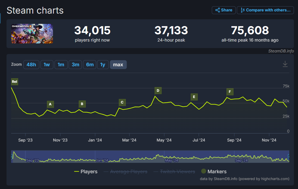Click the 75,608 all-time peak value

(x=250, y=30)
